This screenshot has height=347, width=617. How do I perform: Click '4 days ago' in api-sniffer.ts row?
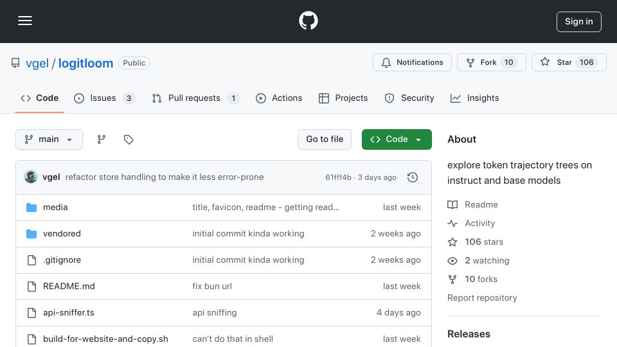(398, 313)
